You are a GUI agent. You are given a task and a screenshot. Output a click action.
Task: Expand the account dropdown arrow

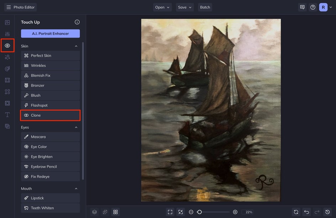point(331,7)
